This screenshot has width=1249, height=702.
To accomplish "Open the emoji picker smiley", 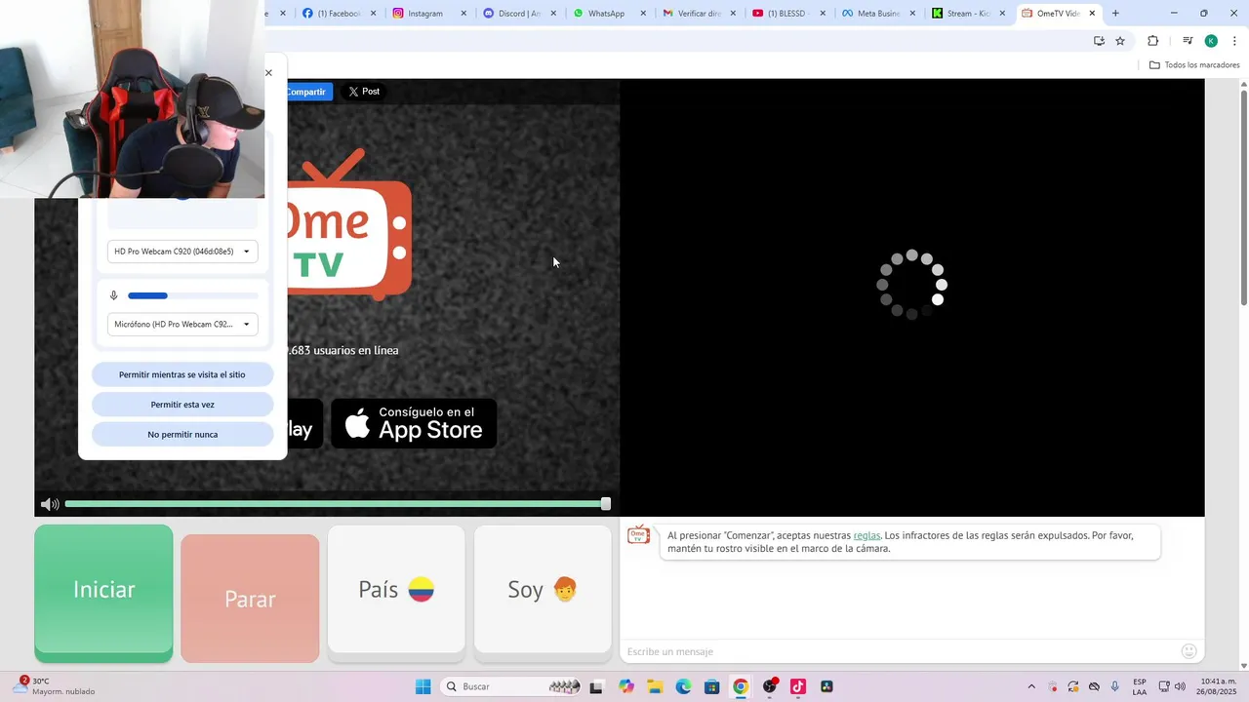I will (1189, 651).
